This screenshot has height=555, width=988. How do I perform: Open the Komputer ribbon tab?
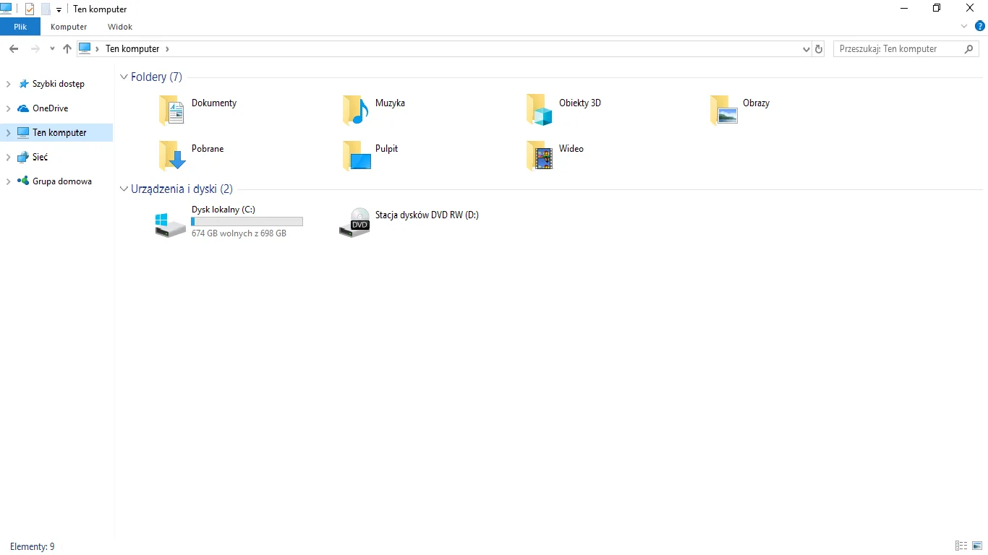click(69, 27)
